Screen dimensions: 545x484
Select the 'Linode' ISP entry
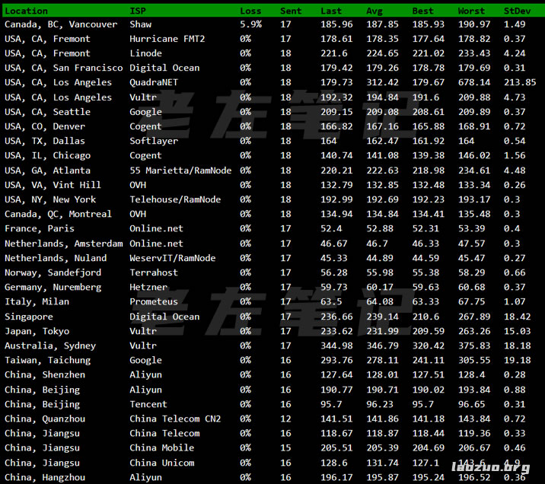point(145,53)
